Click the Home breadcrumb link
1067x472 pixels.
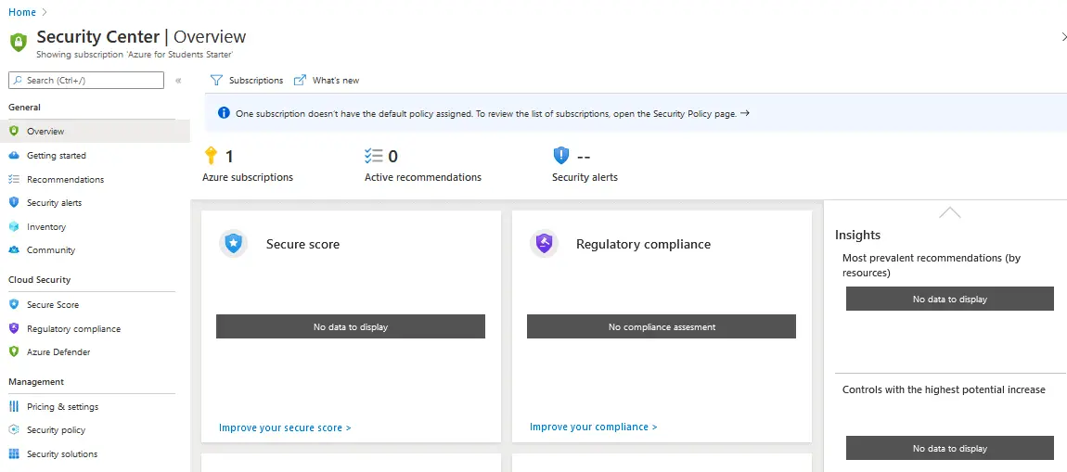[x=22, y=12]
